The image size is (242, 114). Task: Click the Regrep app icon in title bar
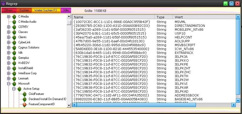tap(3, 3)
